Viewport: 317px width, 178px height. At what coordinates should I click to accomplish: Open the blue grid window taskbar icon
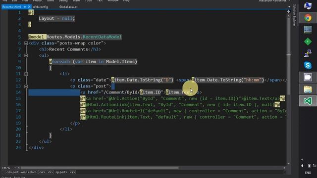[x=308, y=30]
